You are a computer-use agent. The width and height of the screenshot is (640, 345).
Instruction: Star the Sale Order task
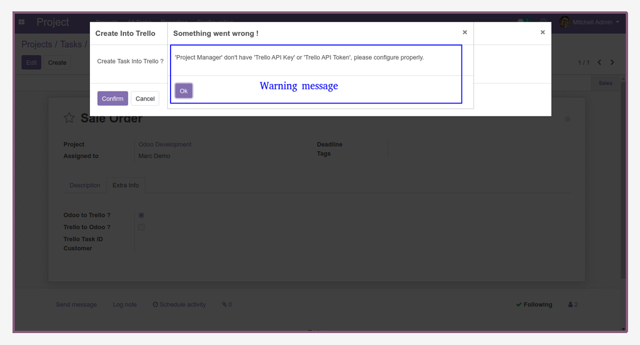pos(69,118)
